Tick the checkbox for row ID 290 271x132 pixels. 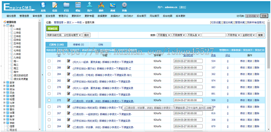(x=49, y=61)
